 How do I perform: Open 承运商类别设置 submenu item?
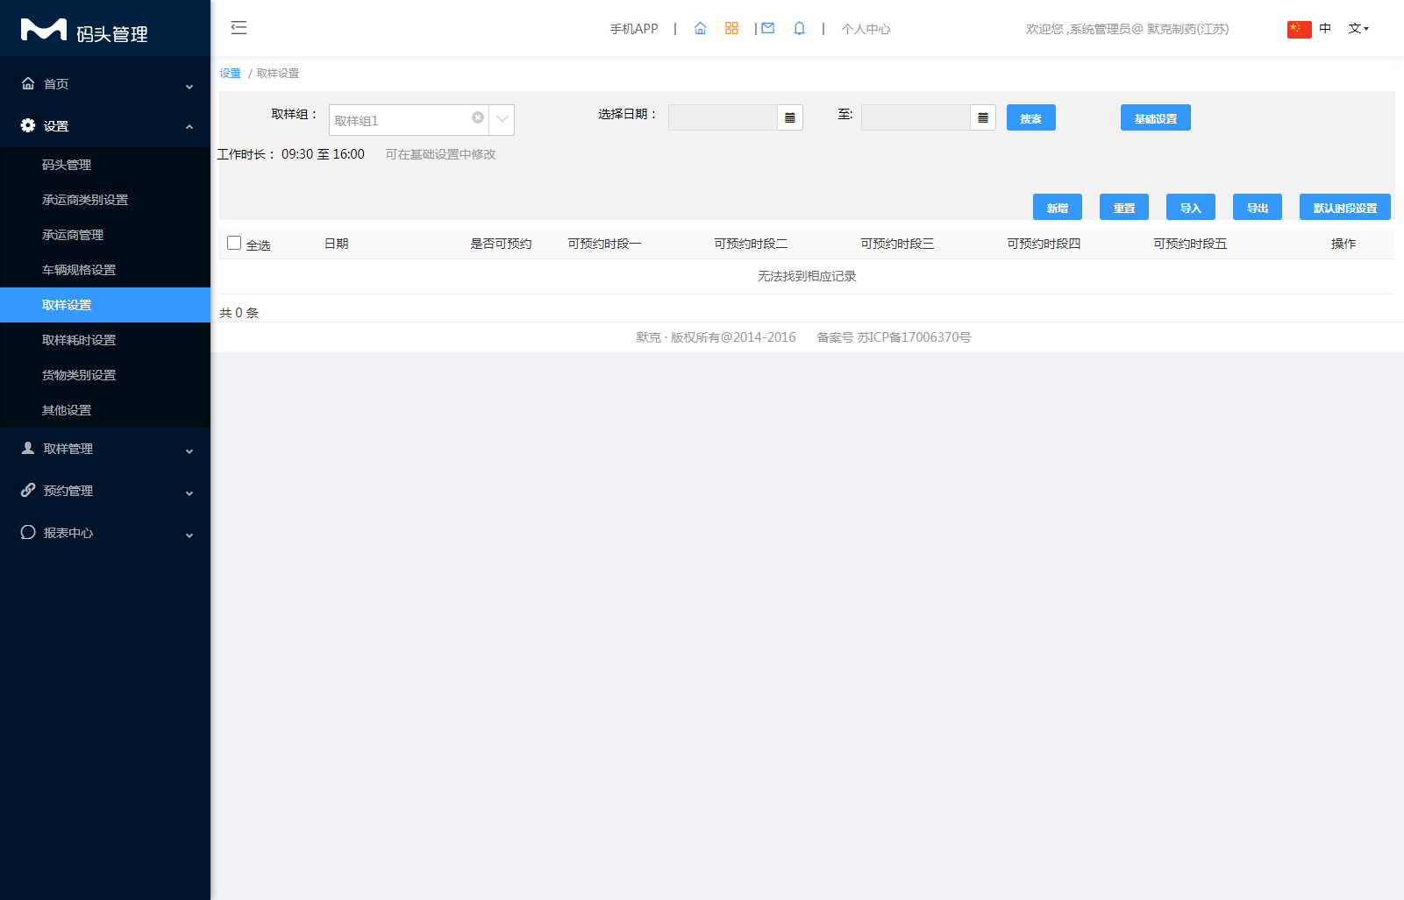pyautogui.click(x=105, y=200)
